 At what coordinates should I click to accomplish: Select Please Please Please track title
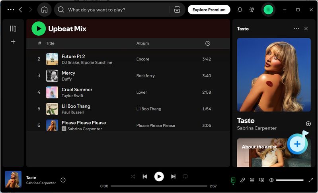coord(84,123)
